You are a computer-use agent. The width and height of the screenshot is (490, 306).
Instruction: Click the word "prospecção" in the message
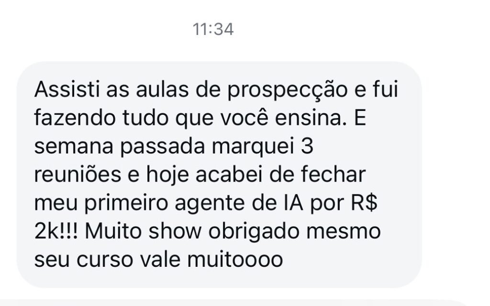tap(287, 90)
